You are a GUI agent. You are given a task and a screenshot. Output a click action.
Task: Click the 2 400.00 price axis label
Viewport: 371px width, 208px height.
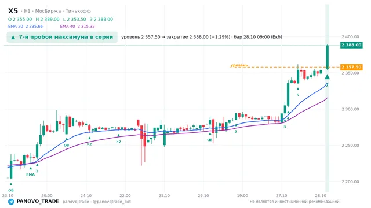pos(350,36)
